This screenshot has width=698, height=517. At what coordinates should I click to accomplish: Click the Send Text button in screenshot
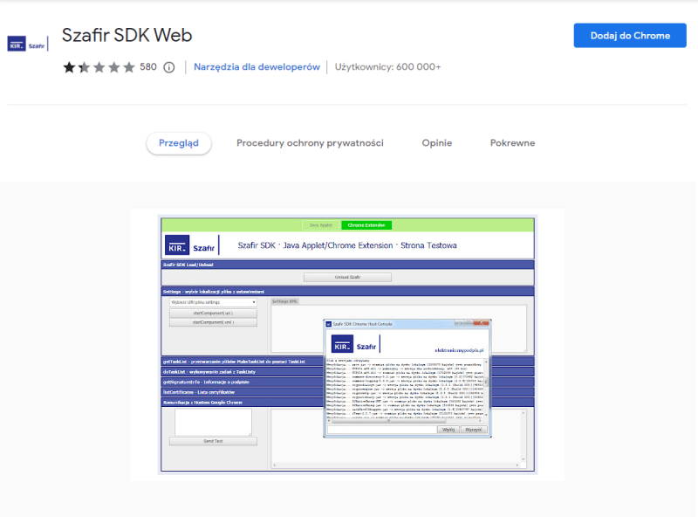213,441
